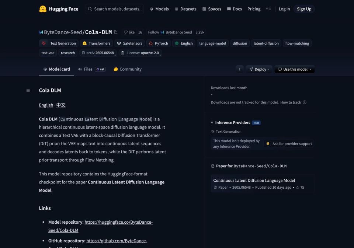Switch to the Model card tab
The width and height of the screenshot is (354, 248).
coord(56,69)
